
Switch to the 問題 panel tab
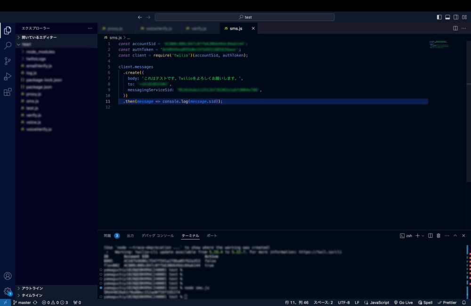[x=107, y=235]
